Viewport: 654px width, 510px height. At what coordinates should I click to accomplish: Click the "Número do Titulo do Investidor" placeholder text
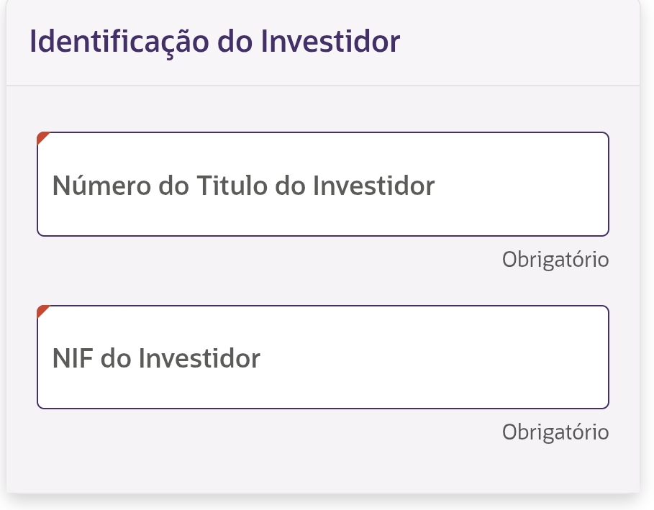(243, 186)
